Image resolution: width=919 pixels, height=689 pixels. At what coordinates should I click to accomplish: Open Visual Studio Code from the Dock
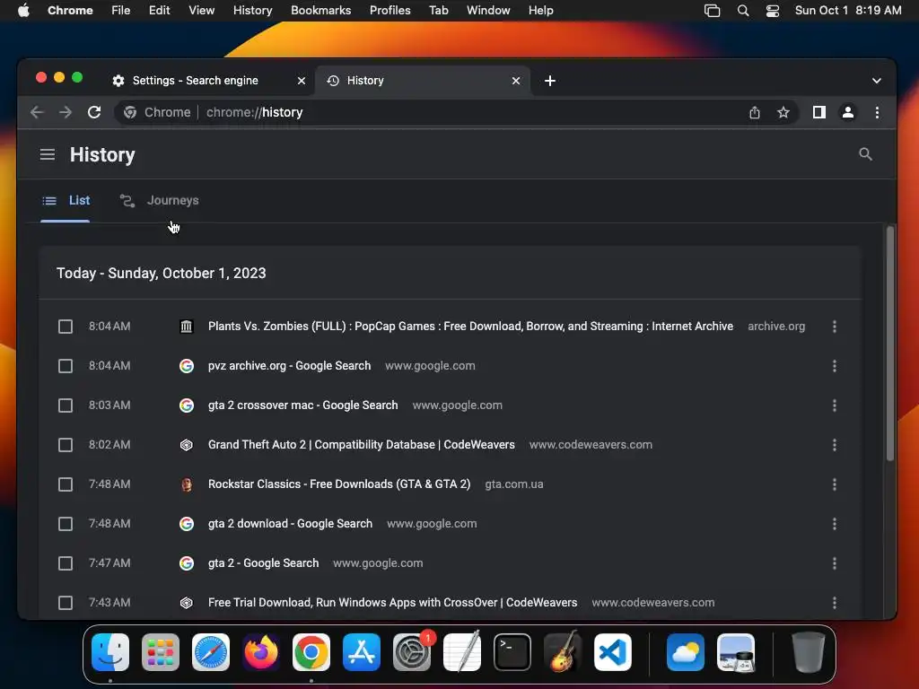613,652
